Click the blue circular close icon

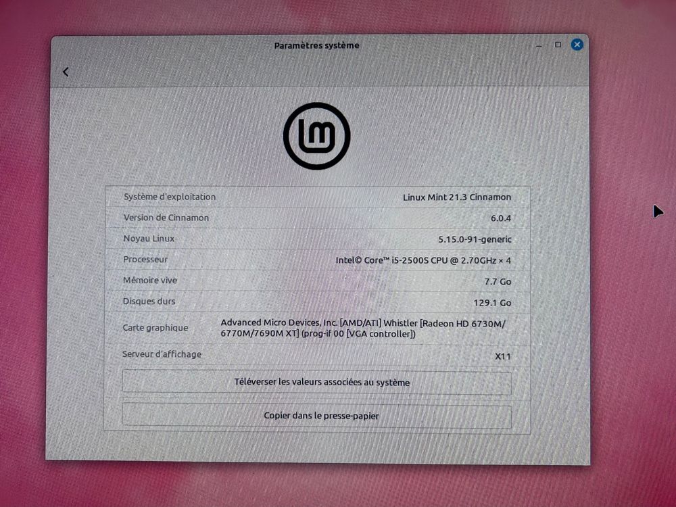[x=577, y=44]
